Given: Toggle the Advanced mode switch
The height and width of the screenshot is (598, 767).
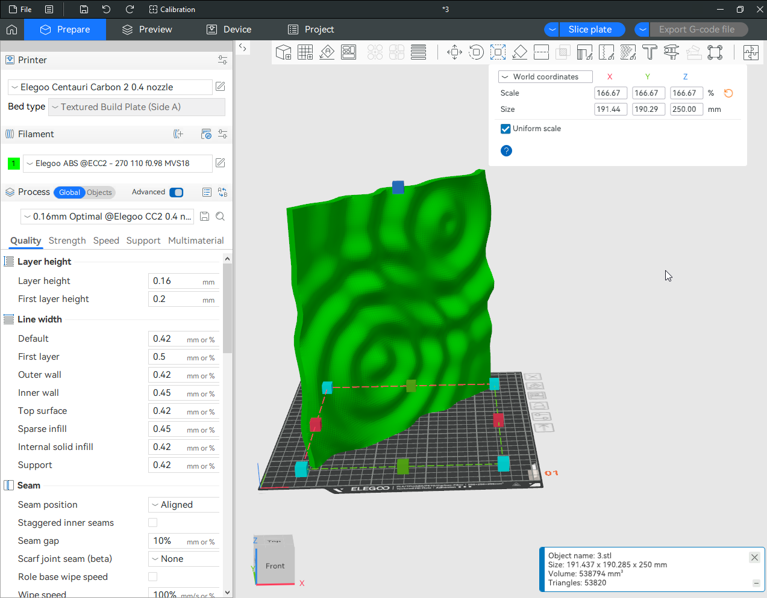Looking at the screenshot, I should pos(177,193).
